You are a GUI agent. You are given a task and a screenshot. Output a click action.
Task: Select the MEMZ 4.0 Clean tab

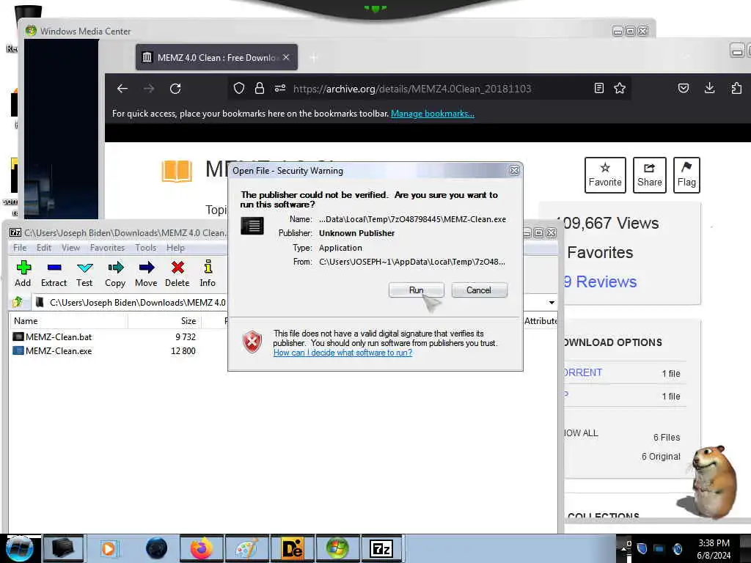click(x=216, y=57)
